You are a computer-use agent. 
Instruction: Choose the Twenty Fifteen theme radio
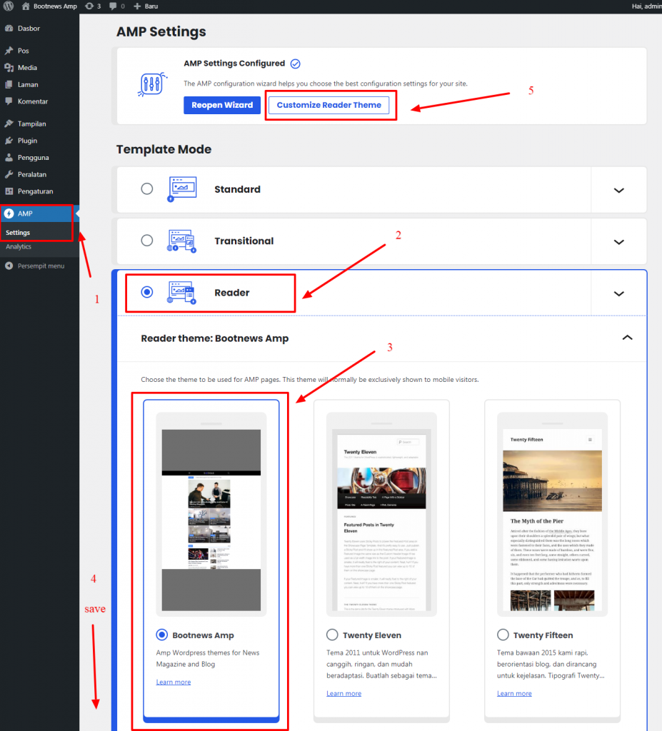point(503,635)
